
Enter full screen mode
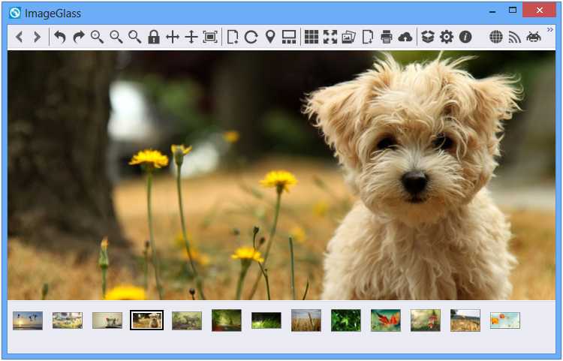point(330,37)
